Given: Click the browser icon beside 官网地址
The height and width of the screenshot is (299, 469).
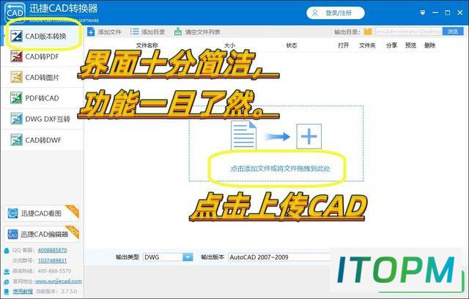Looking at the screenshot, I should 7,281.
